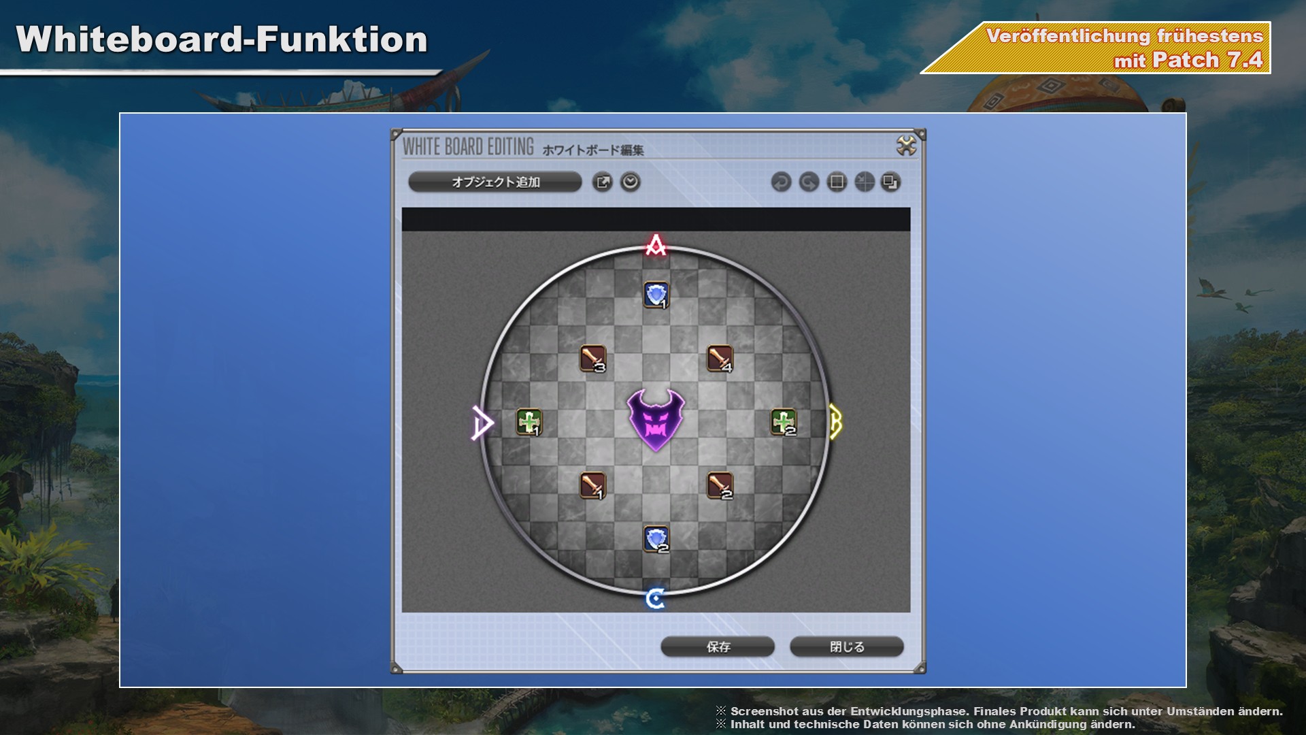Select the Tank 2 shield icon
This screenshot has width=1306, height=735.
click(x=656, y=539)
